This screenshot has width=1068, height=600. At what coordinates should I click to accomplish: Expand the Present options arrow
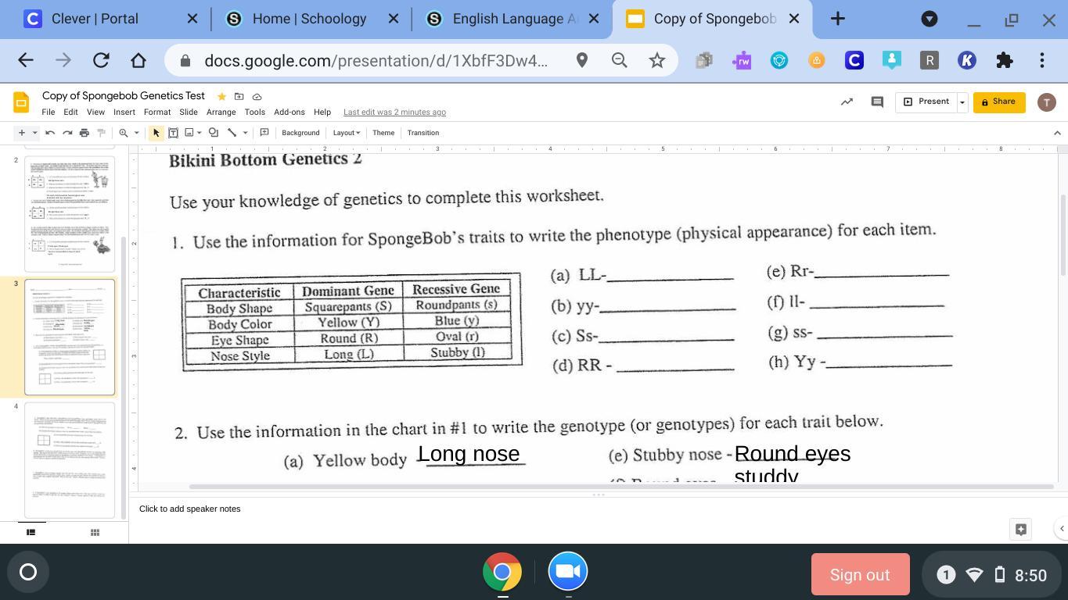(x=962, y=102)
